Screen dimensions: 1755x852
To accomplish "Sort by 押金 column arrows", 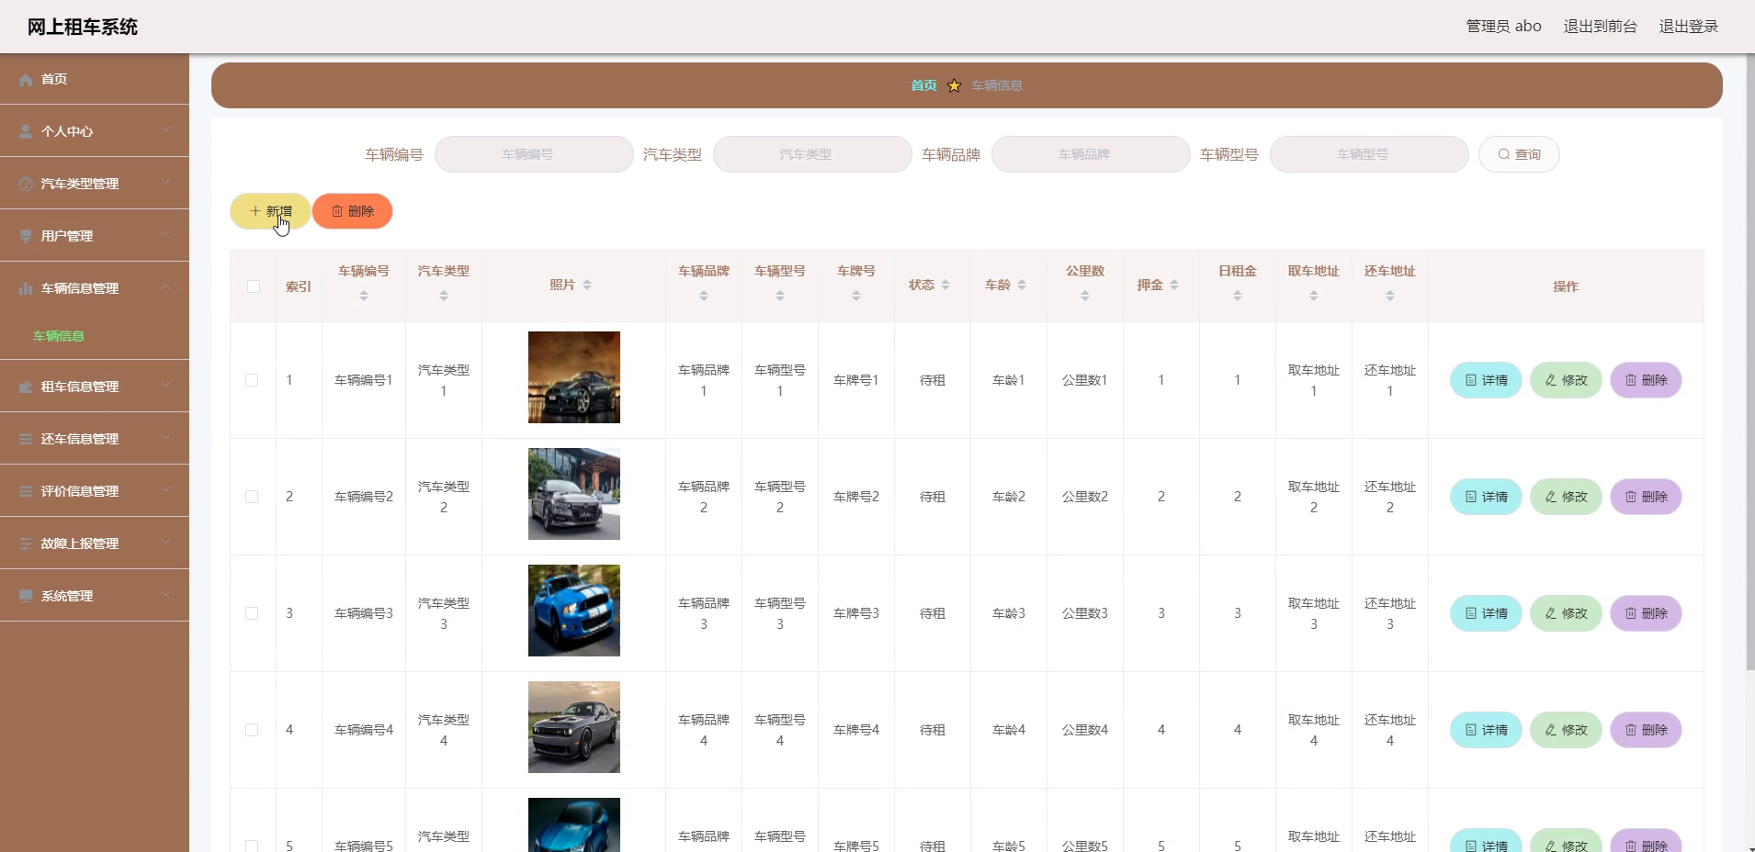I will point(1174,286).
